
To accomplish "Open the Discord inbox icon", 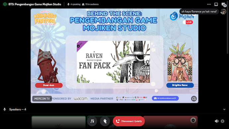I will [x=216, y=4].
